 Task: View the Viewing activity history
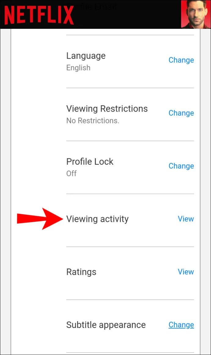pyautogui.click(x=186, y=219)
